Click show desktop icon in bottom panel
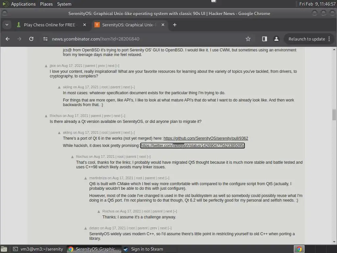 pos(4,249)
